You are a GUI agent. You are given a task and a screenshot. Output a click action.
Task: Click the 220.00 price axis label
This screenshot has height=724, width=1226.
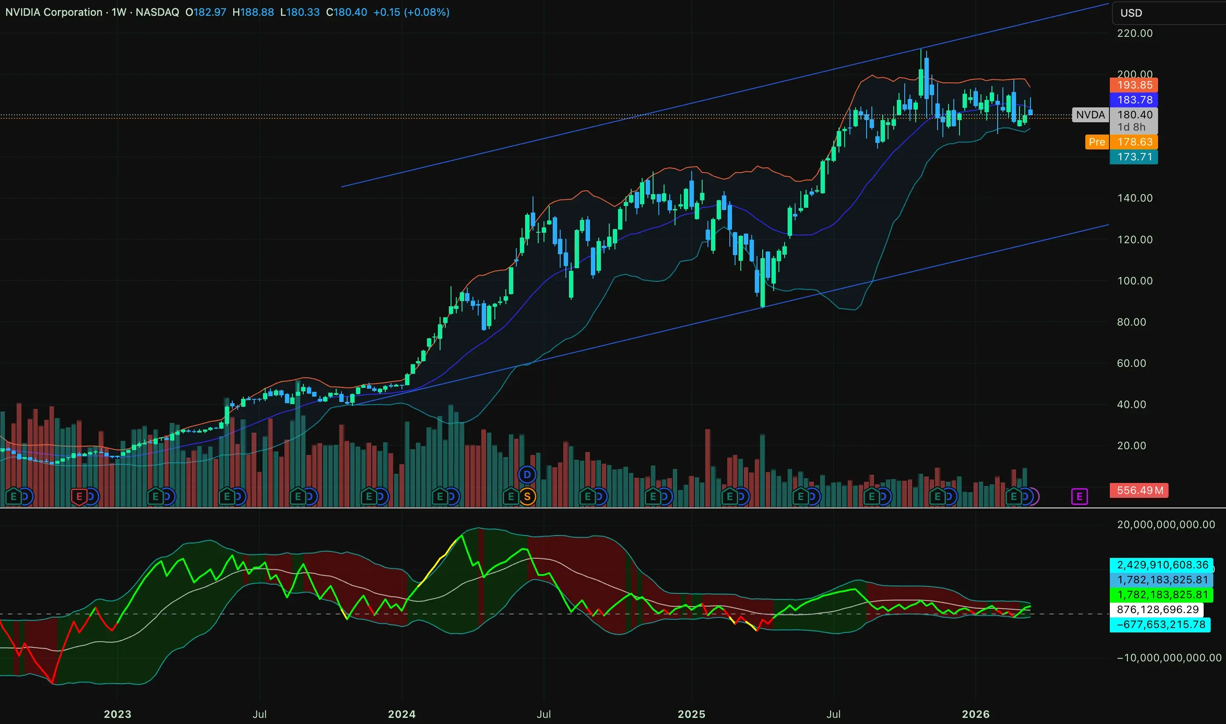click(1135, 33)
